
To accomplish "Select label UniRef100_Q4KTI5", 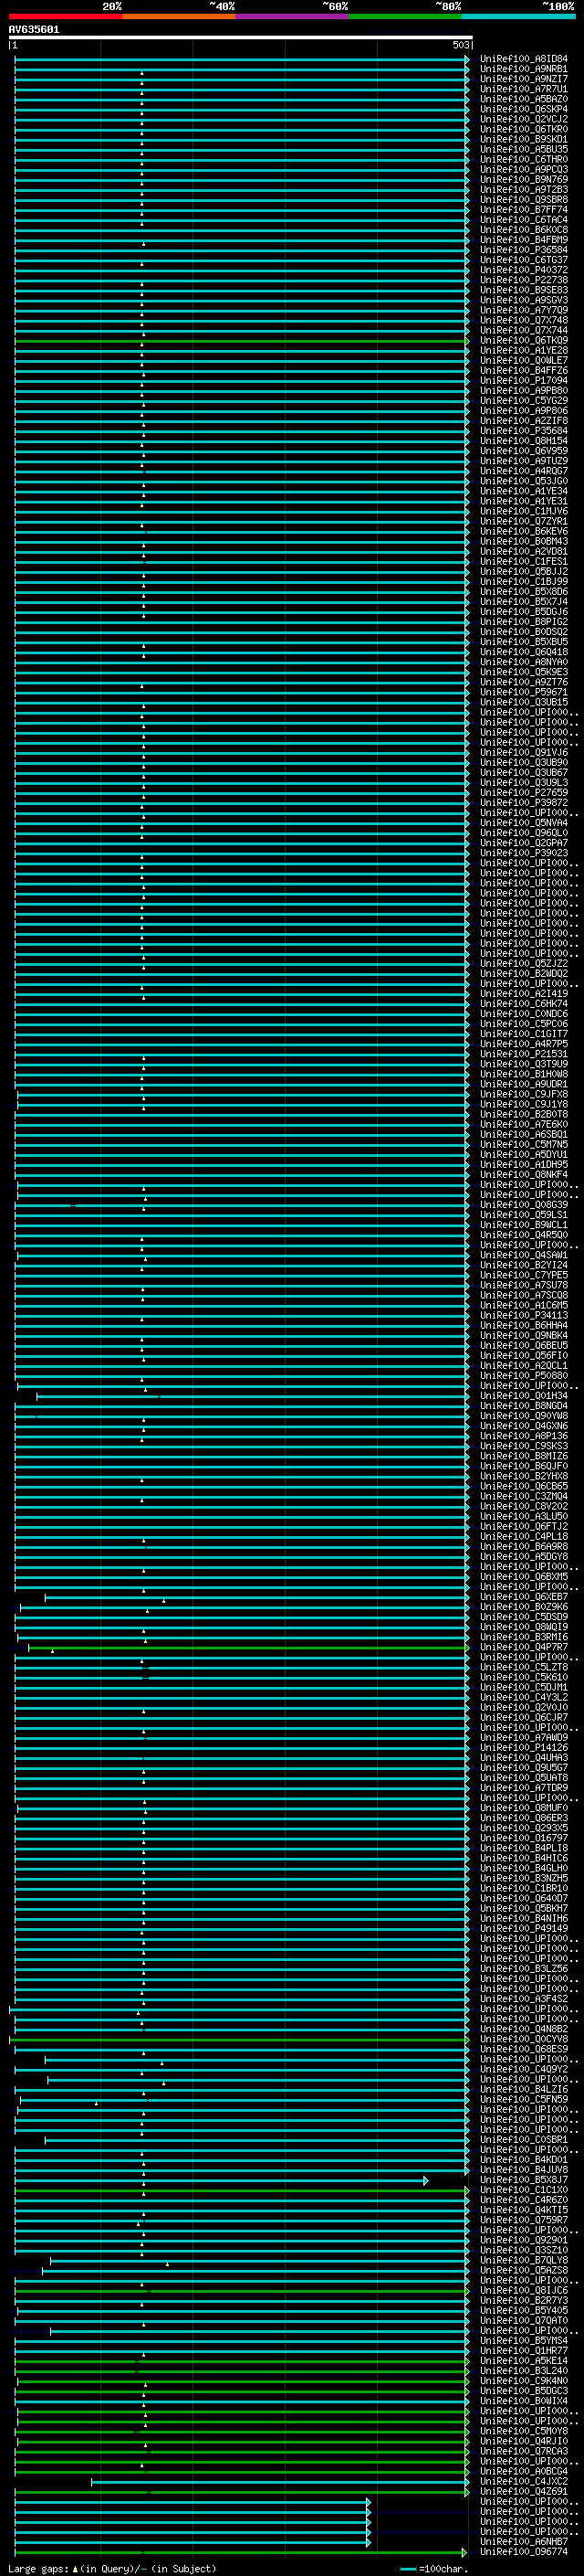I will 524,2209.
